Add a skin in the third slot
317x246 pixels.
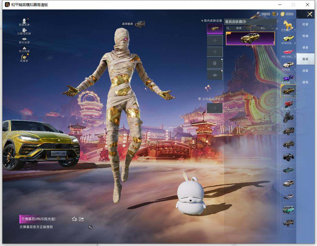[215, 52]
